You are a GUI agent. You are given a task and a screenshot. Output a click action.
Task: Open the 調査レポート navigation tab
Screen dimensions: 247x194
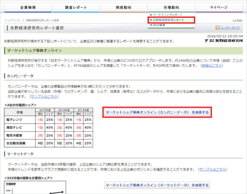click(x=76, y=7)
